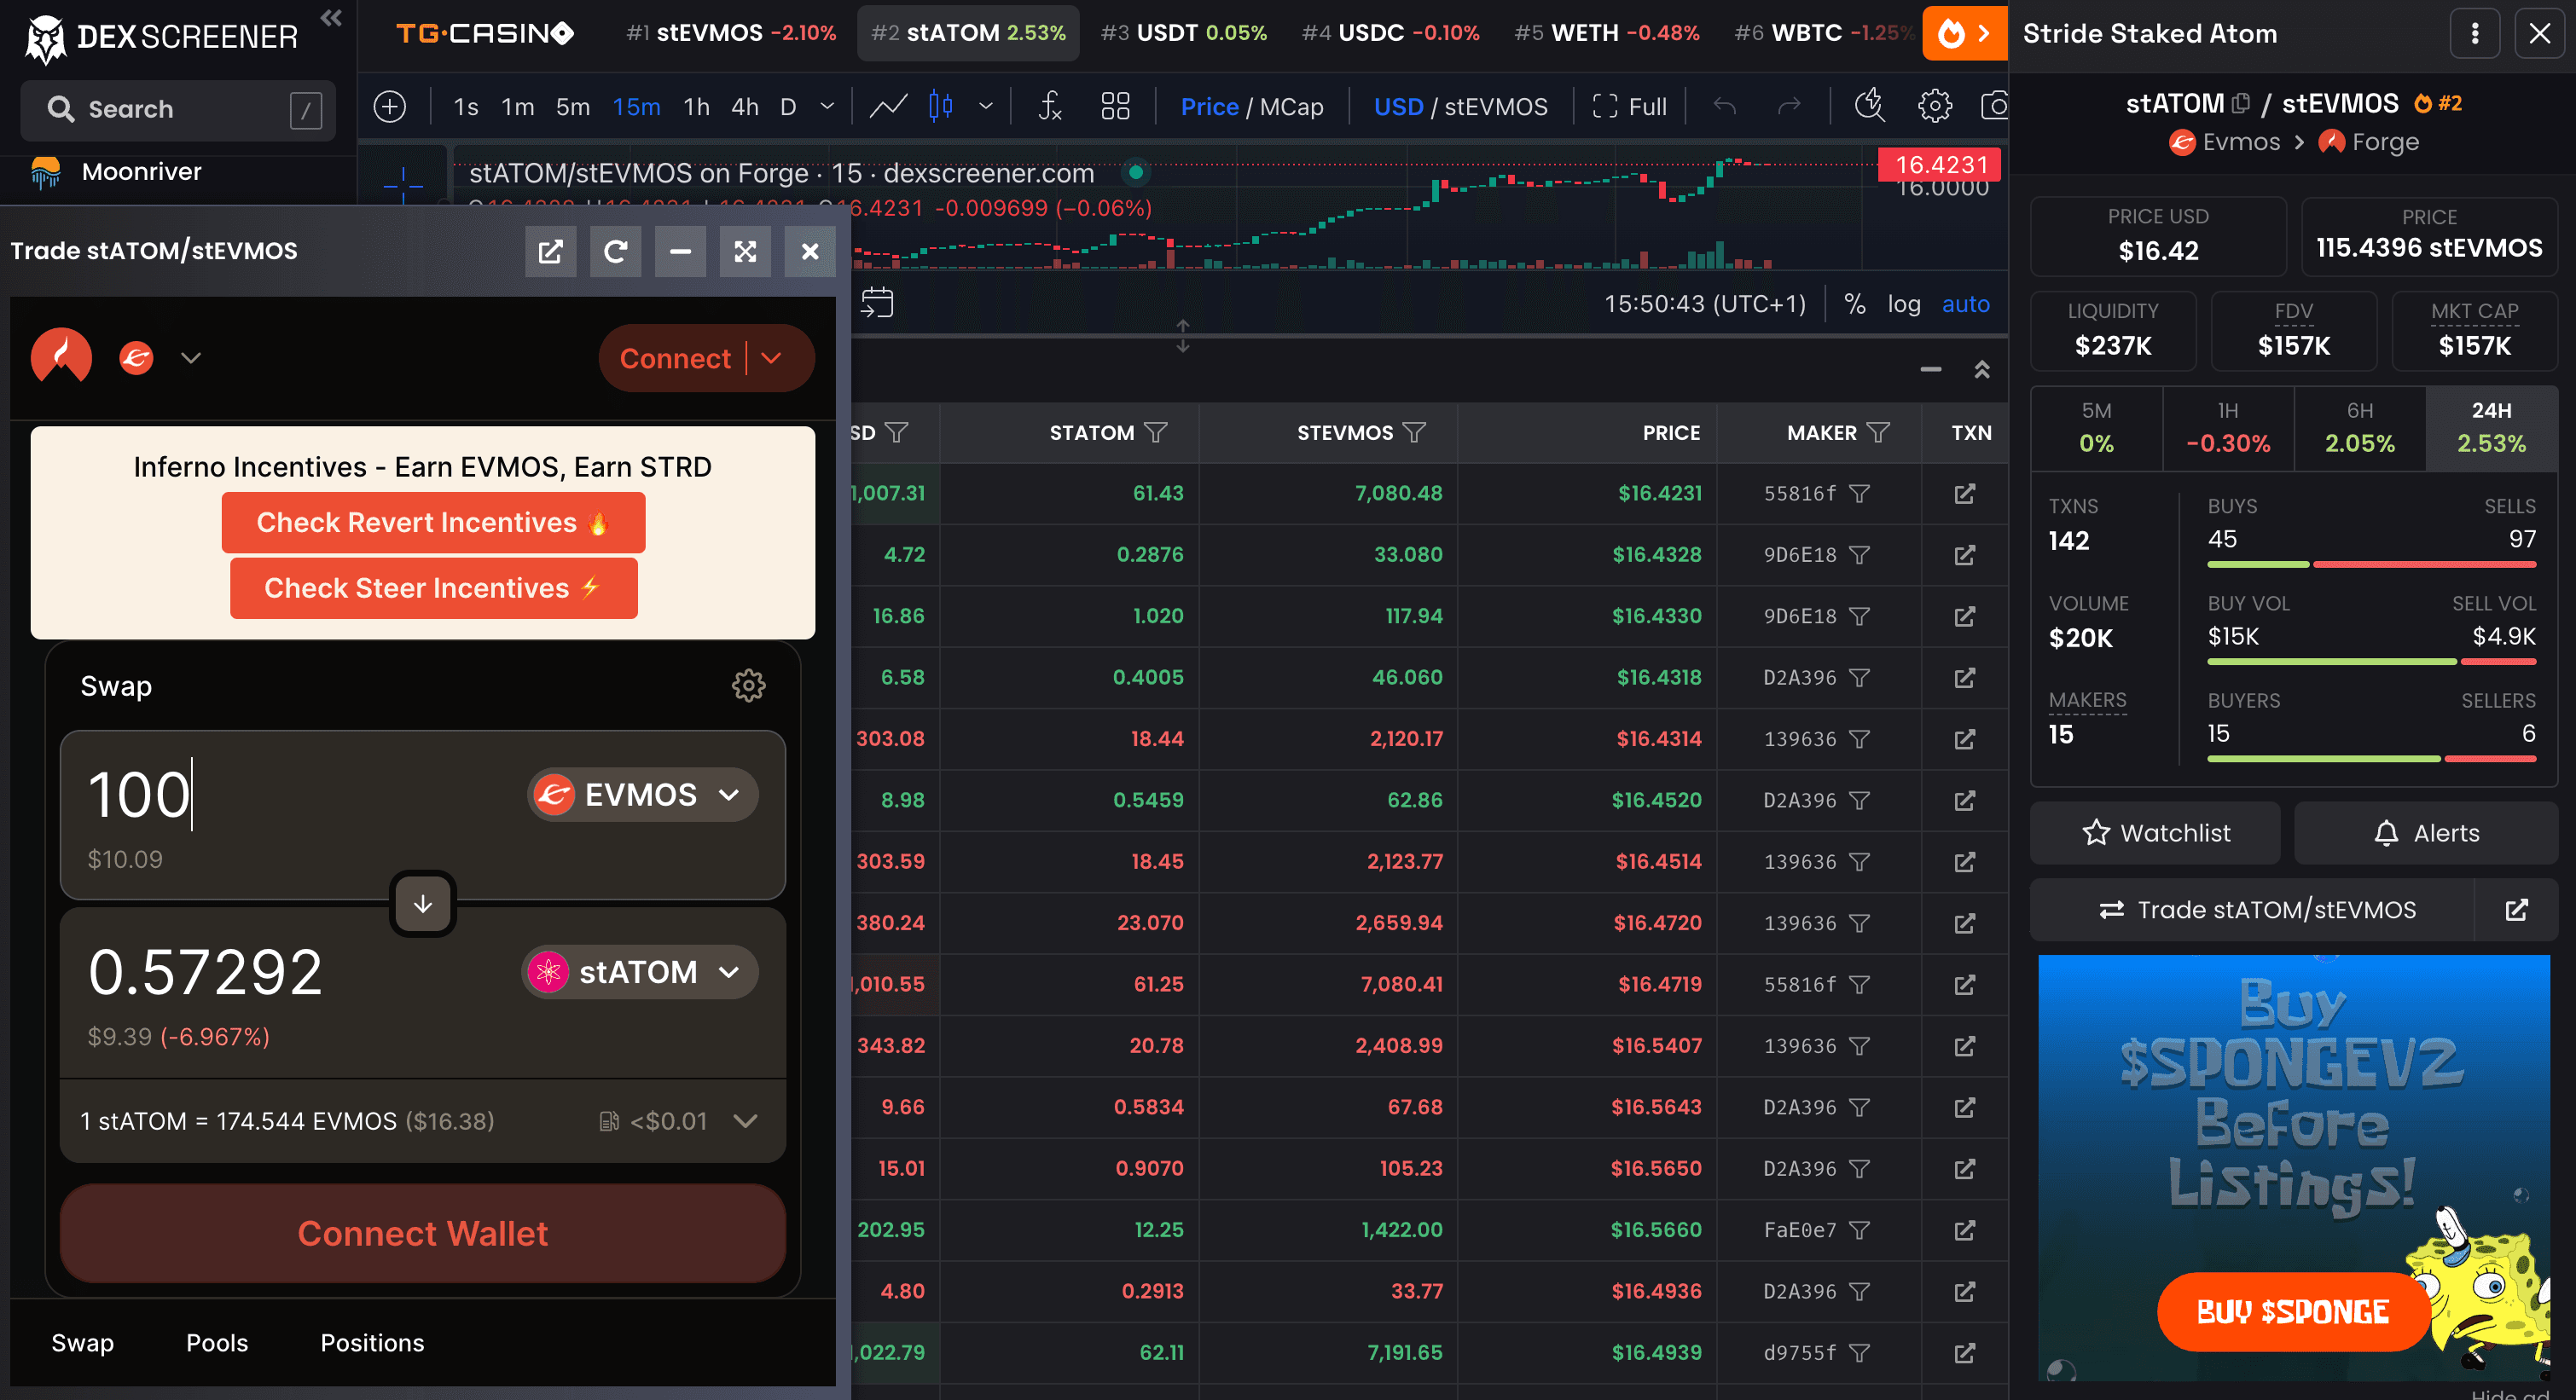Select the 1H stats period tab
2576x1400 pixels.
[2228, 428]
